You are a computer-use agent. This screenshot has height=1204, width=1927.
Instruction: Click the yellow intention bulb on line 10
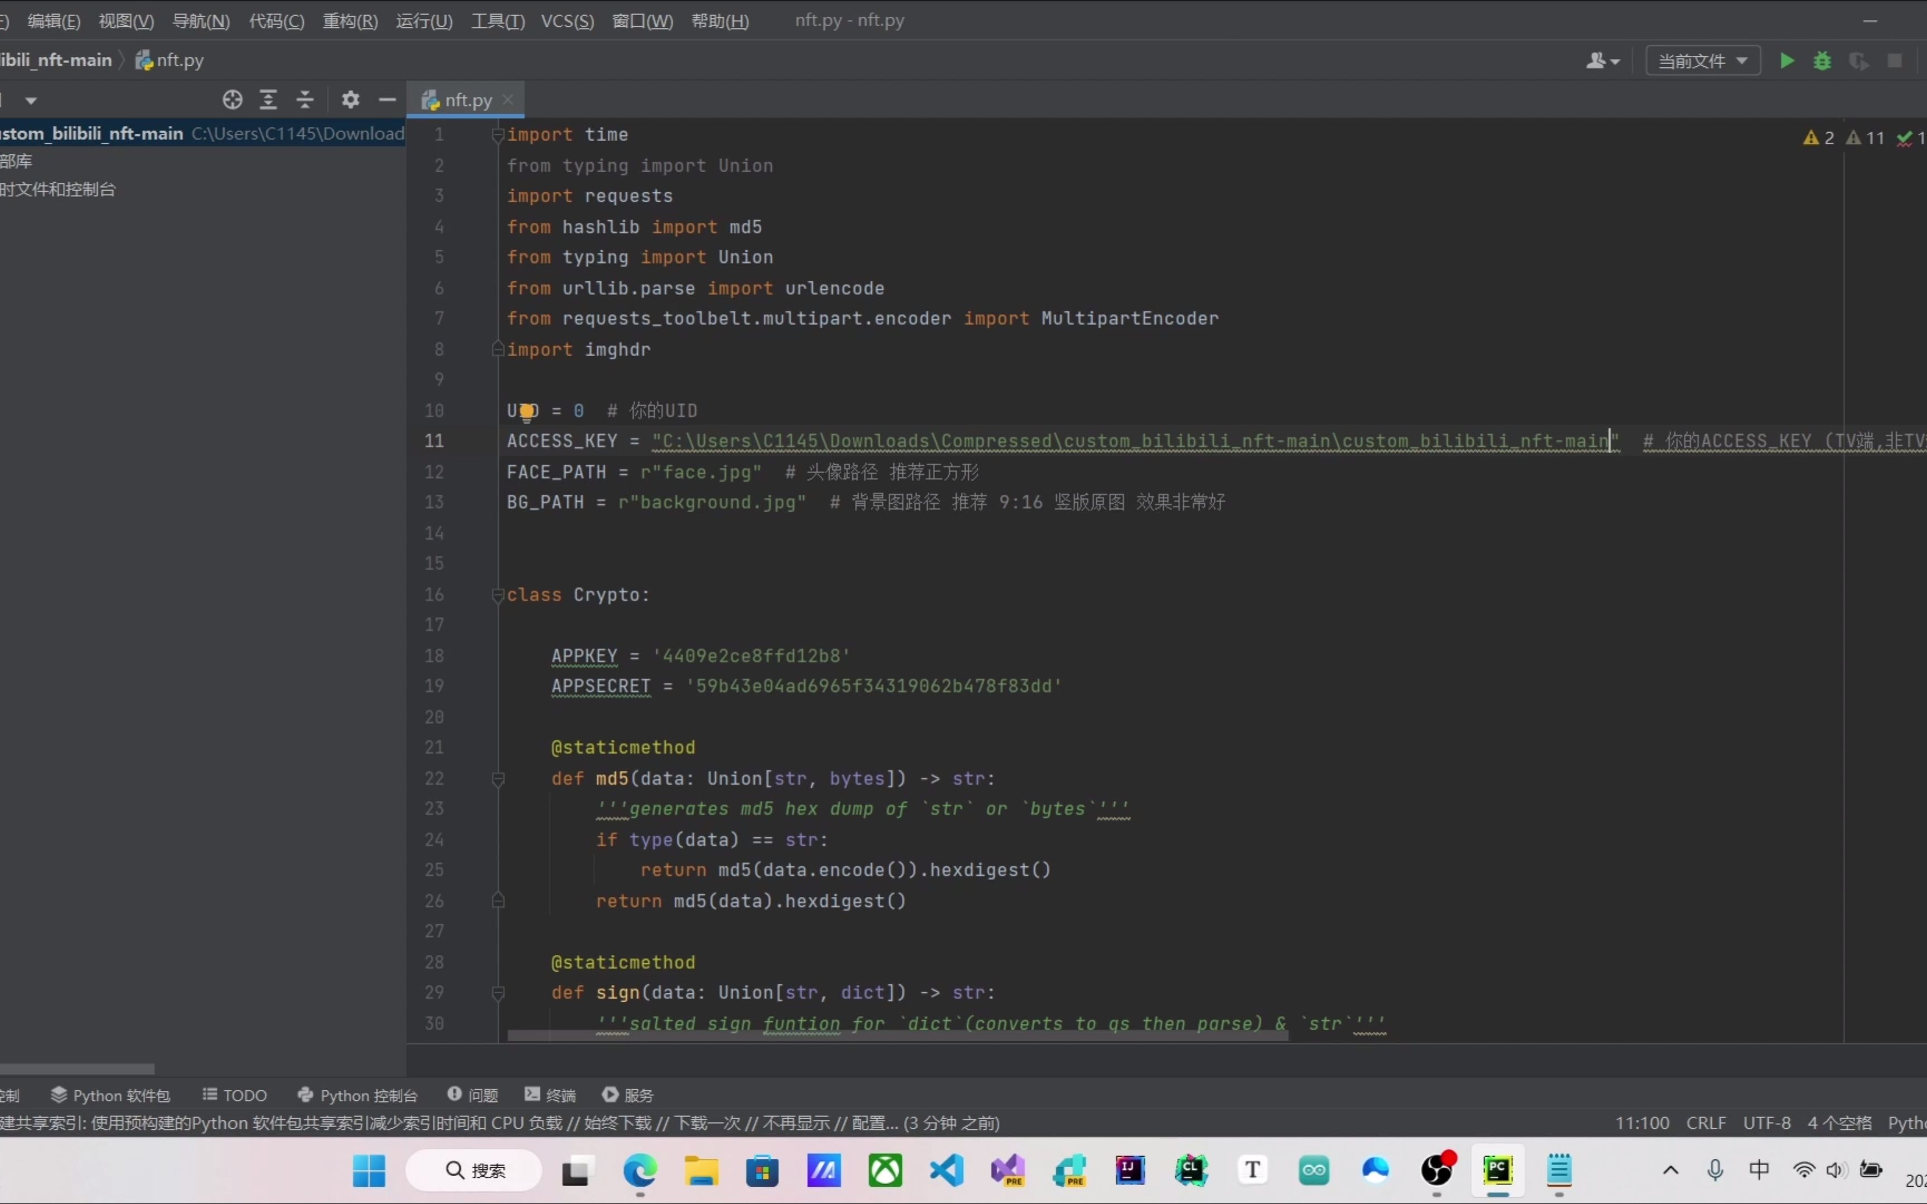pyautogui.click(x=526, y=412)
